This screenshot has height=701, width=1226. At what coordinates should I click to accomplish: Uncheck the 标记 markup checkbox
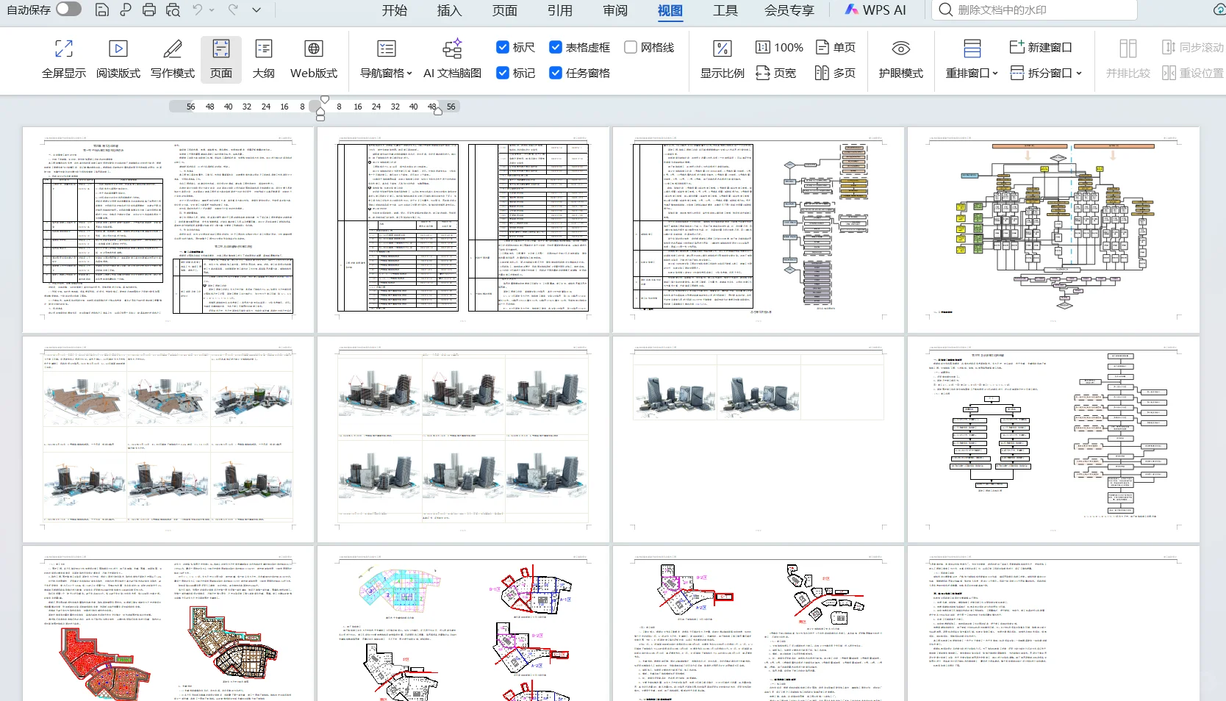503,73
